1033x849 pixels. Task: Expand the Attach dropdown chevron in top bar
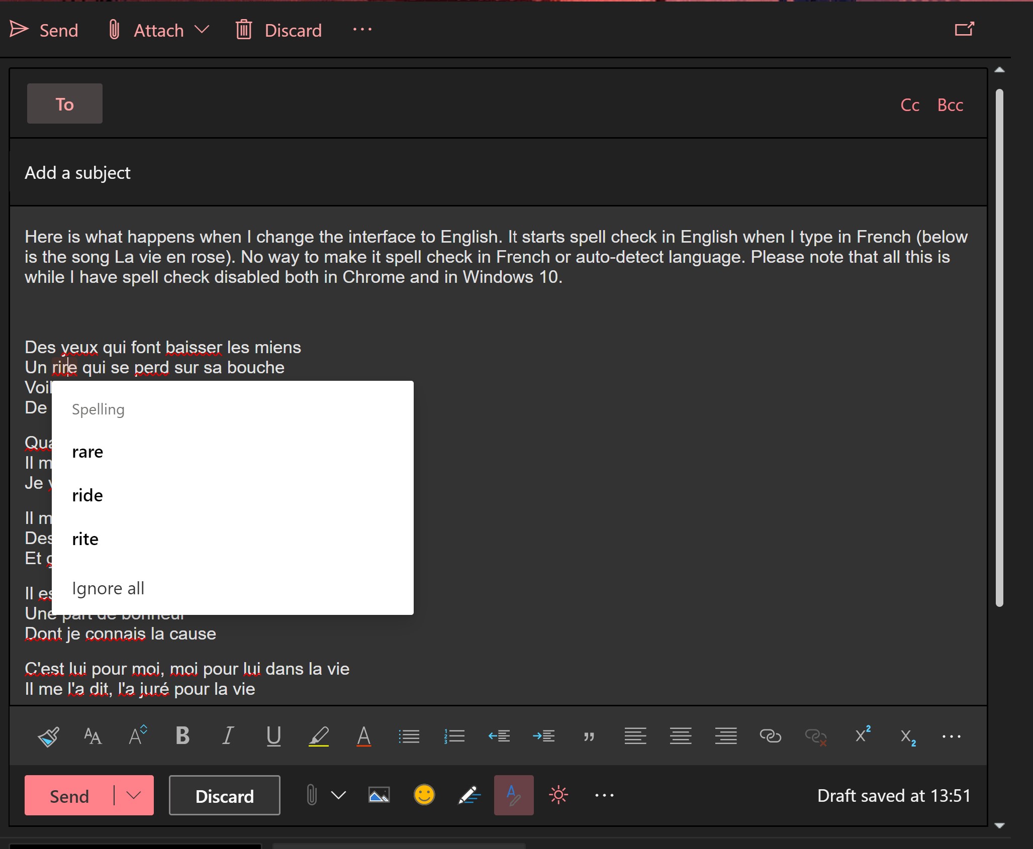202,30
